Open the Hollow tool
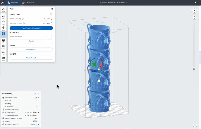The height and width of the screenshot is (129, 201). tap(3, 41)
